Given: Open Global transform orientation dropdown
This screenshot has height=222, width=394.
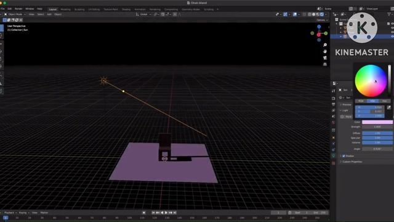Looking at the screenshot, I should pyautogui.click(x=143, y=14).
